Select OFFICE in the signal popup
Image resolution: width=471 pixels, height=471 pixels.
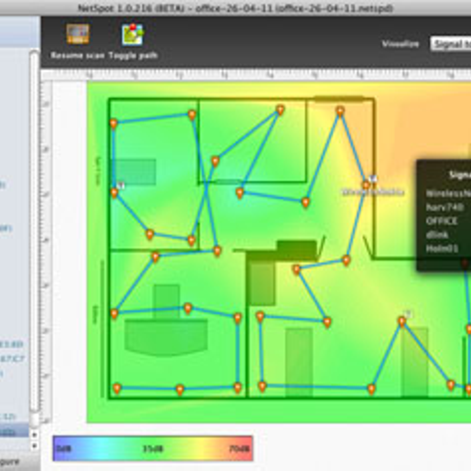coord(442,221)
